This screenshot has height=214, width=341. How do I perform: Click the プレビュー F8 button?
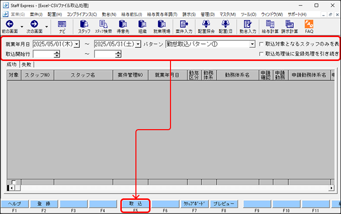tap(224, 204)
